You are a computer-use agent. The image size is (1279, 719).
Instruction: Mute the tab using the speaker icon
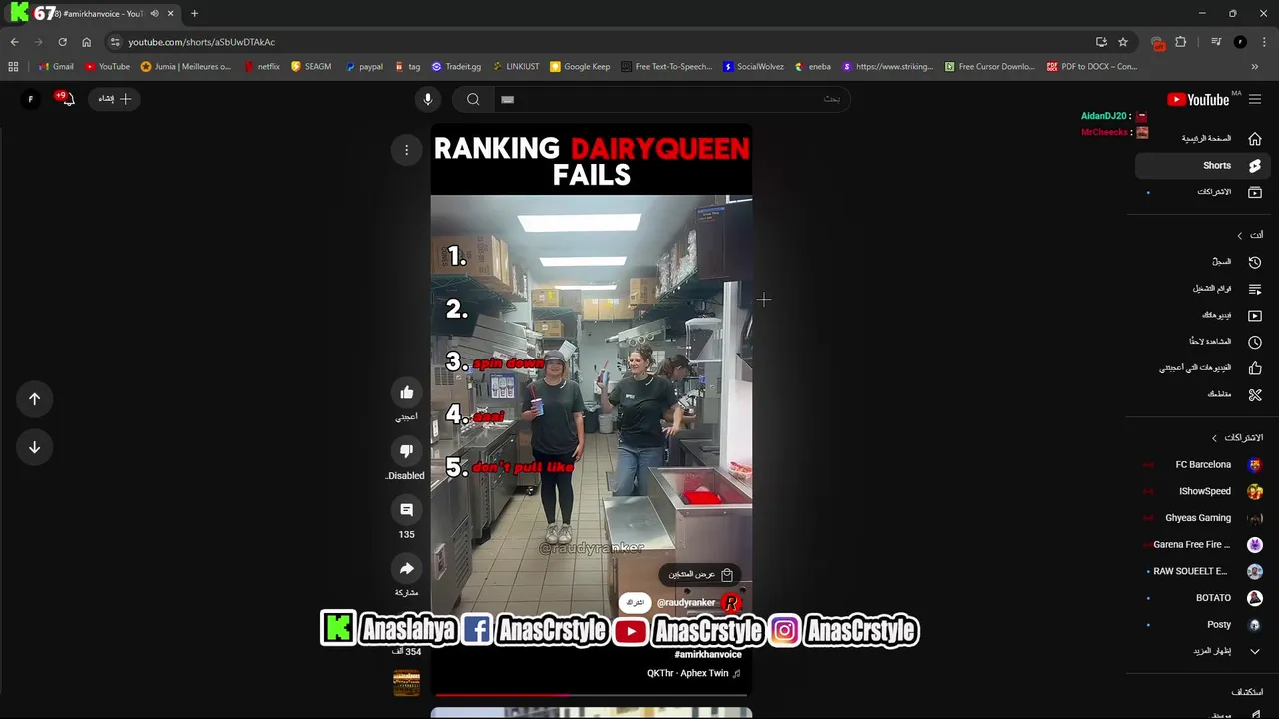click(154, 14)
